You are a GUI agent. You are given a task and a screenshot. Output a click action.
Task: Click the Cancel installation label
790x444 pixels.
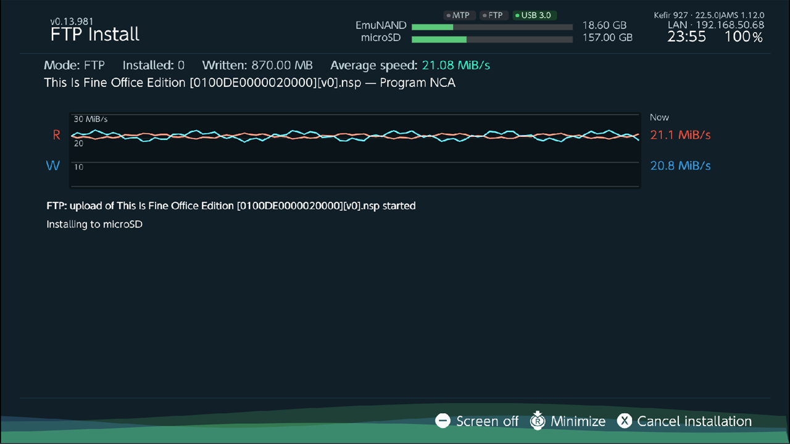pyautogui.click(x=694, y=421)
